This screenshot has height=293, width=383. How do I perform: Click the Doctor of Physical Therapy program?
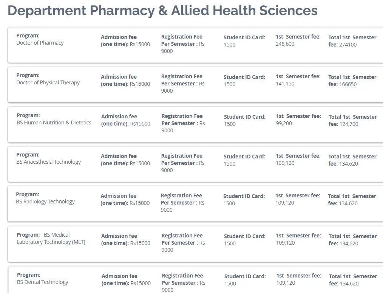[x=48, y=82]
